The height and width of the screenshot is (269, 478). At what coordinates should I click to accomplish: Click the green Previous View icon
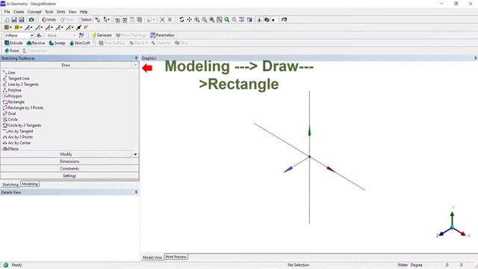point(227,19)
